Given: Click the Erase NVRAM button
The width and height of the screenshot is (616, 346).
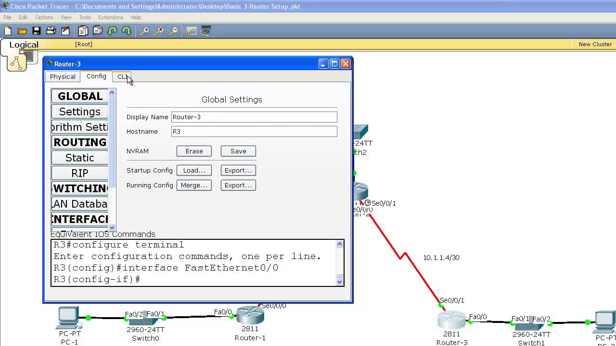Looking at the screenshot, I should pos(194,151).
